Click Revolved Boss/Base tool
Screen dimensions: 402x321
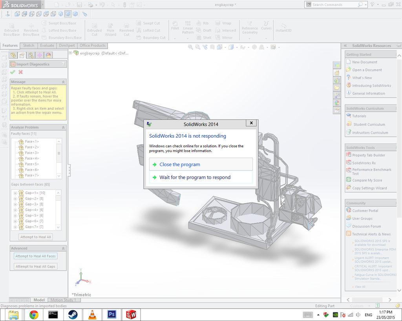31,30
